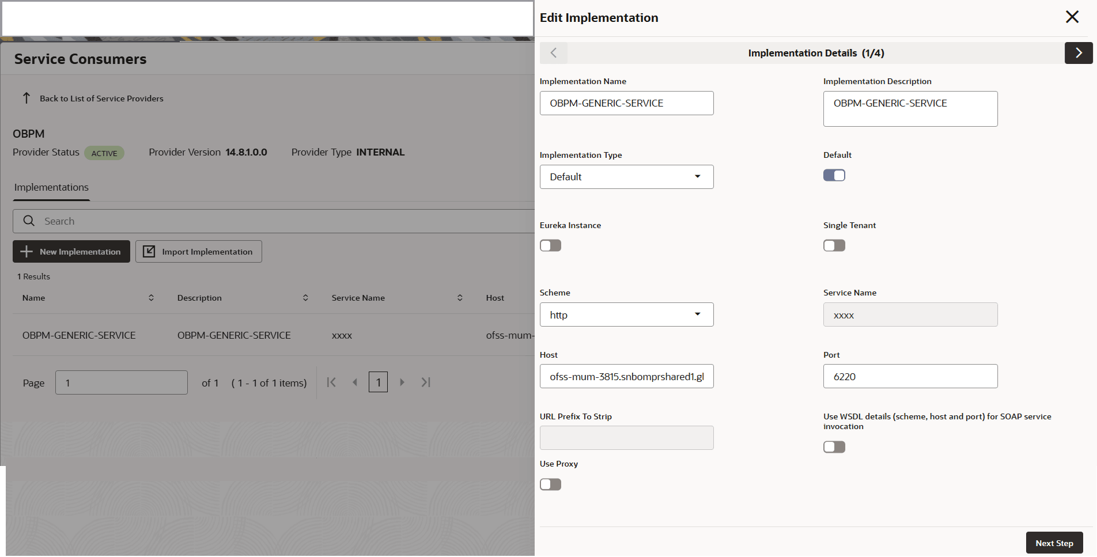Sort the Service Name column

pyautogui.click(x=460, y=298)
